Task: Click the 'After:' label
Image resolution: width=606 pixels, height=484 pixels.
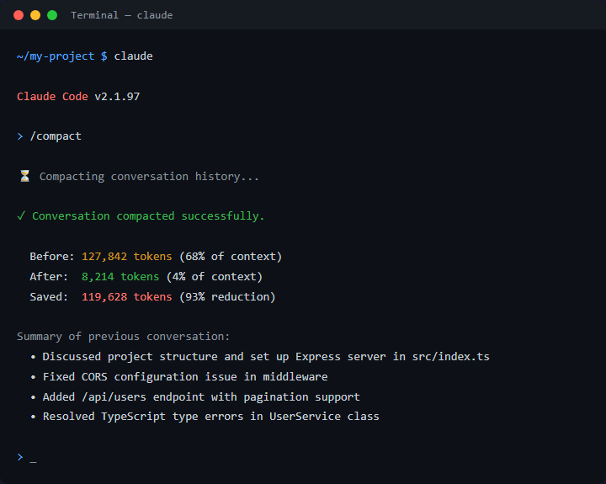Action: click(49, 276)
